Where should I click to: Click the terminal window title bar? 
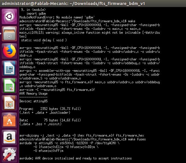tap(93, 4)
